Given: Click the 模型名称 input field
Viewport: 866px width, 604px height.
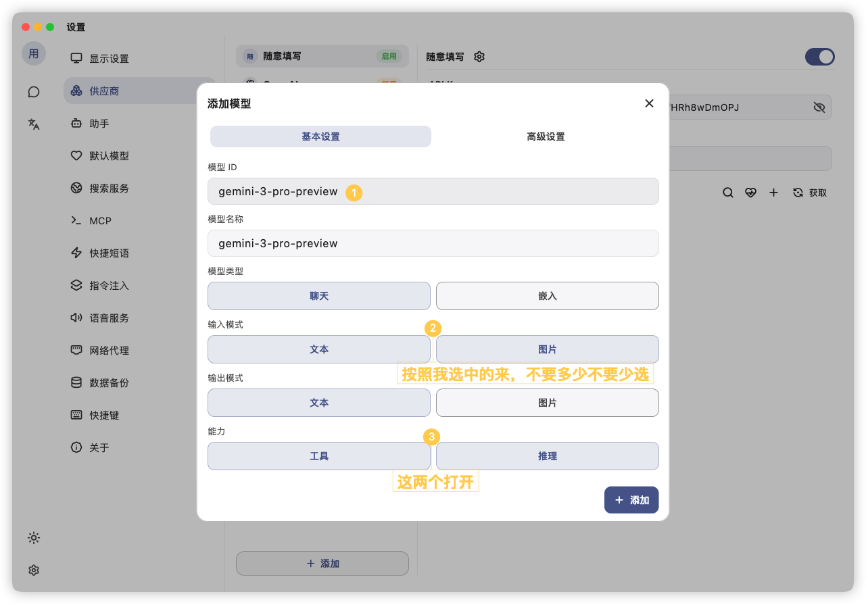Looking at the screenshot, I should (433, 243).
